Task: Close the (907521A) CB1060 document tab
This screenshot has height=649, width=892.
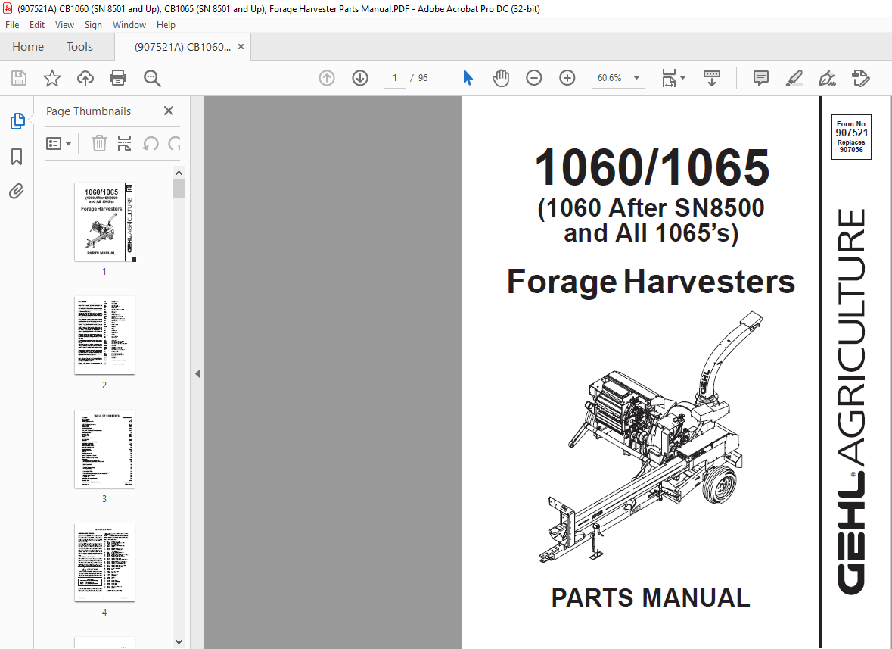Action: [x=241, y=47]
